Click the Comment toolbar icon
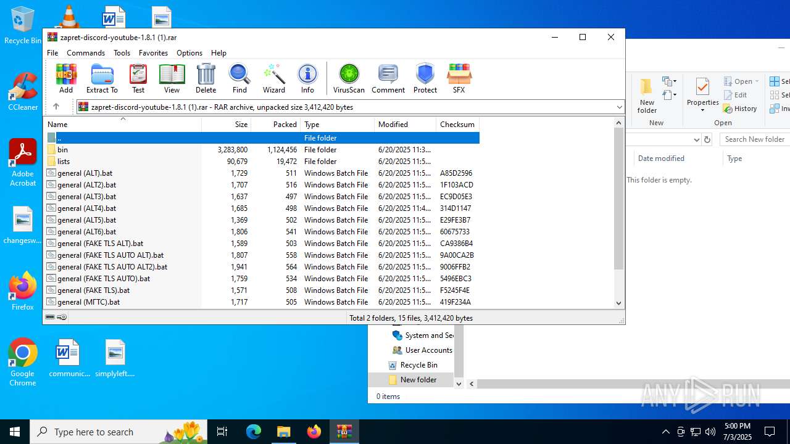Screen dimensions: 790x444 click(x=388, y=78)
